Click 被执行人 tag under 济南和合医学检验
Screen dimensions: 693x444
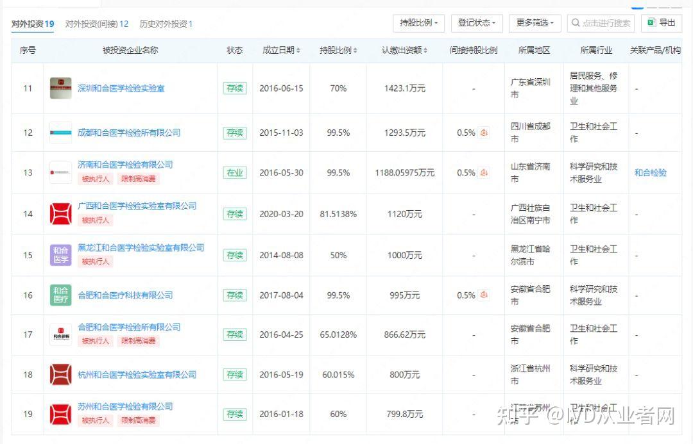pos(96,179)
